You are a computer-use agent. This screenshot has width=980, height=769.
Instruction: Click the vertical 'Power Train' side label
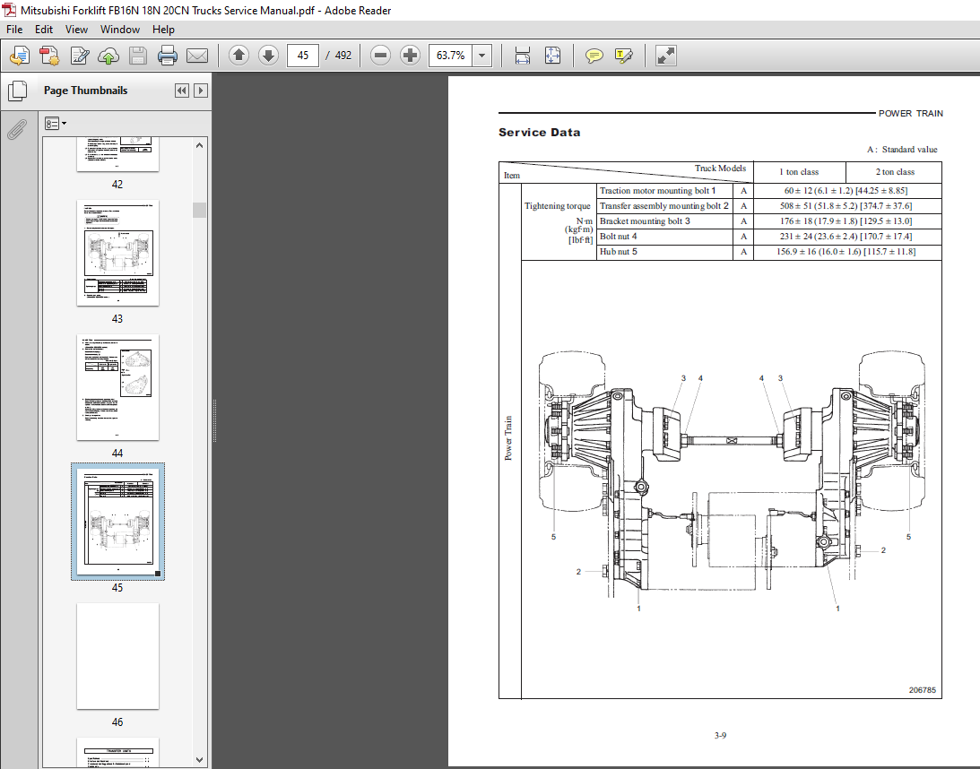(508, 438)
